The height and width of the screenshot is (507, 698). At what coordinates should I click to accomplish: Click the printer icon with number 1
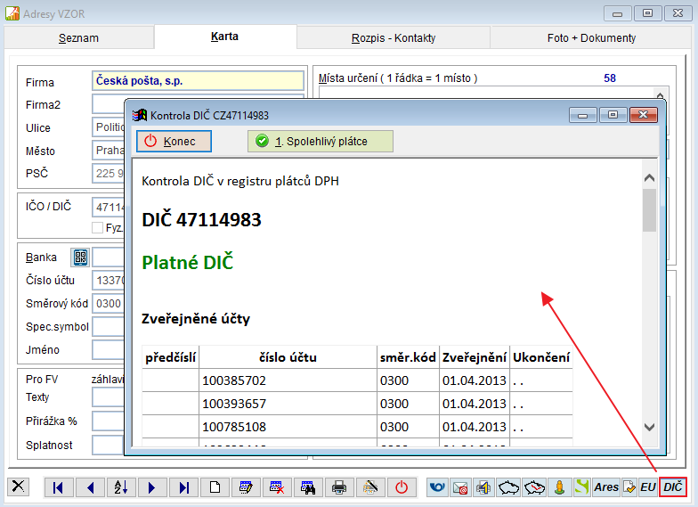click(483, 487)
